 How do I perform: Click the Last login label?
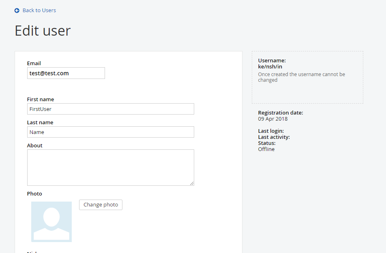click(x=271, y=131)
